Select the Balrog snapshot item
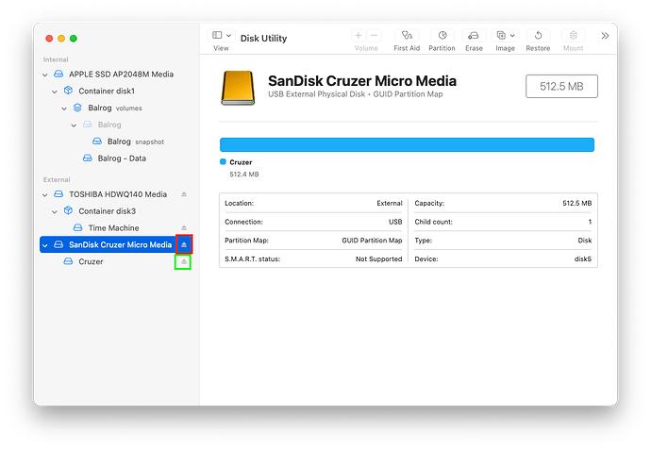 pos(116,142)
